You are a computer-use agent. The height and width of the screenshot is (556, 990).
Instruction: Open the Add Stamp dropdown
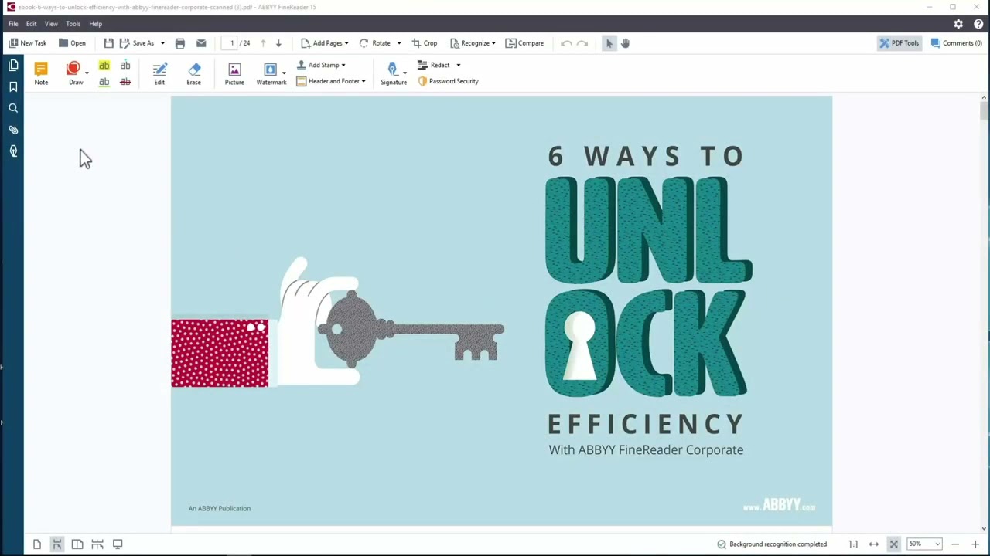pos(321,65)
